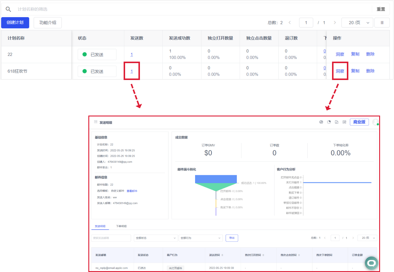
Task: Open the chat support bubble icon
Action: [371, 263]
